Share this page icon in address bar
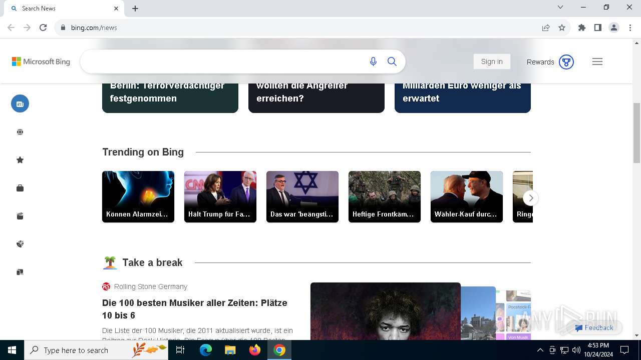Screen dimensions: 641x360 pos(546,27)
